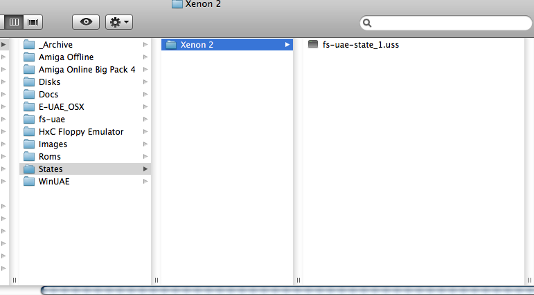Focus the Finder search field
Image resolution: width=534 pixels, height=295 pixels.
tap(446, 23)
